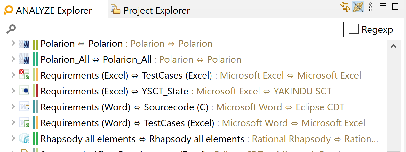The height and width of the screenshot is (152, 406).
Task: Click 'Microsoft Excel ⇔ Microsoft Excel' label
Action: coord(291,75)
